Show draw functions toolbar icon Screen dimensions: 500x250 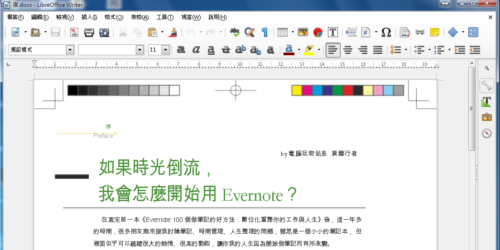pyautogui.click(x=473, y=32)
